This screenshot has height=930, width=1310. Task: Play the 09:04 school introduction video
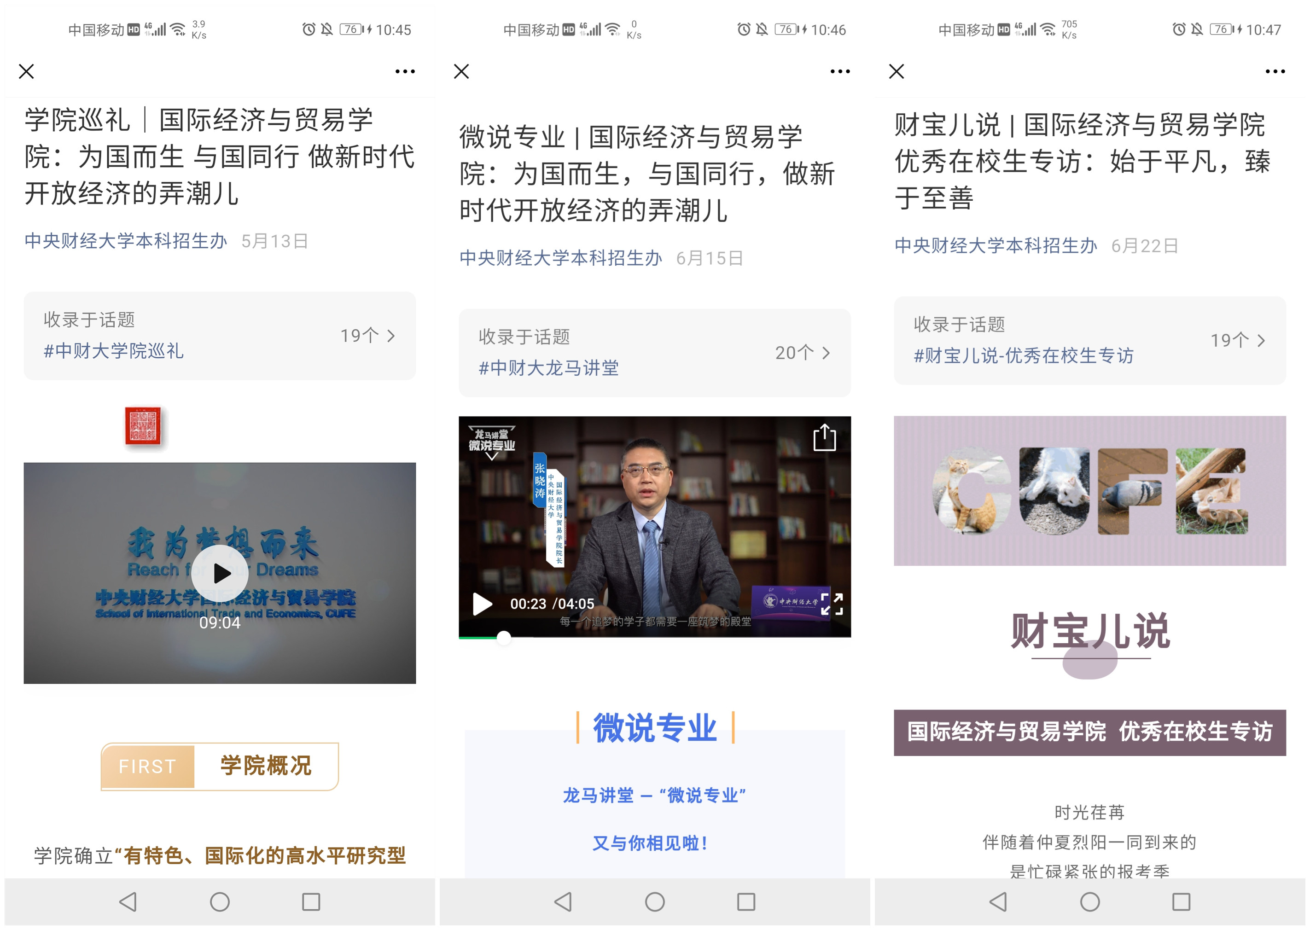(219, 573)
